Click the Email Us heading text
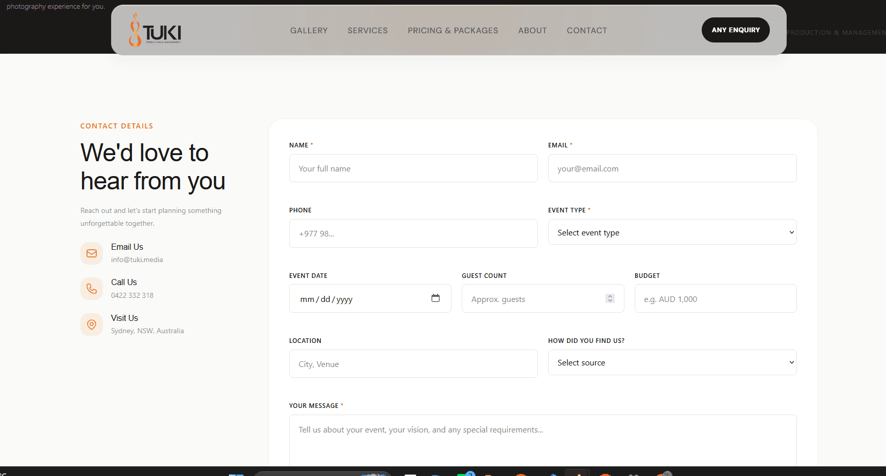886x476 pixels. click(x=127, y=247)
